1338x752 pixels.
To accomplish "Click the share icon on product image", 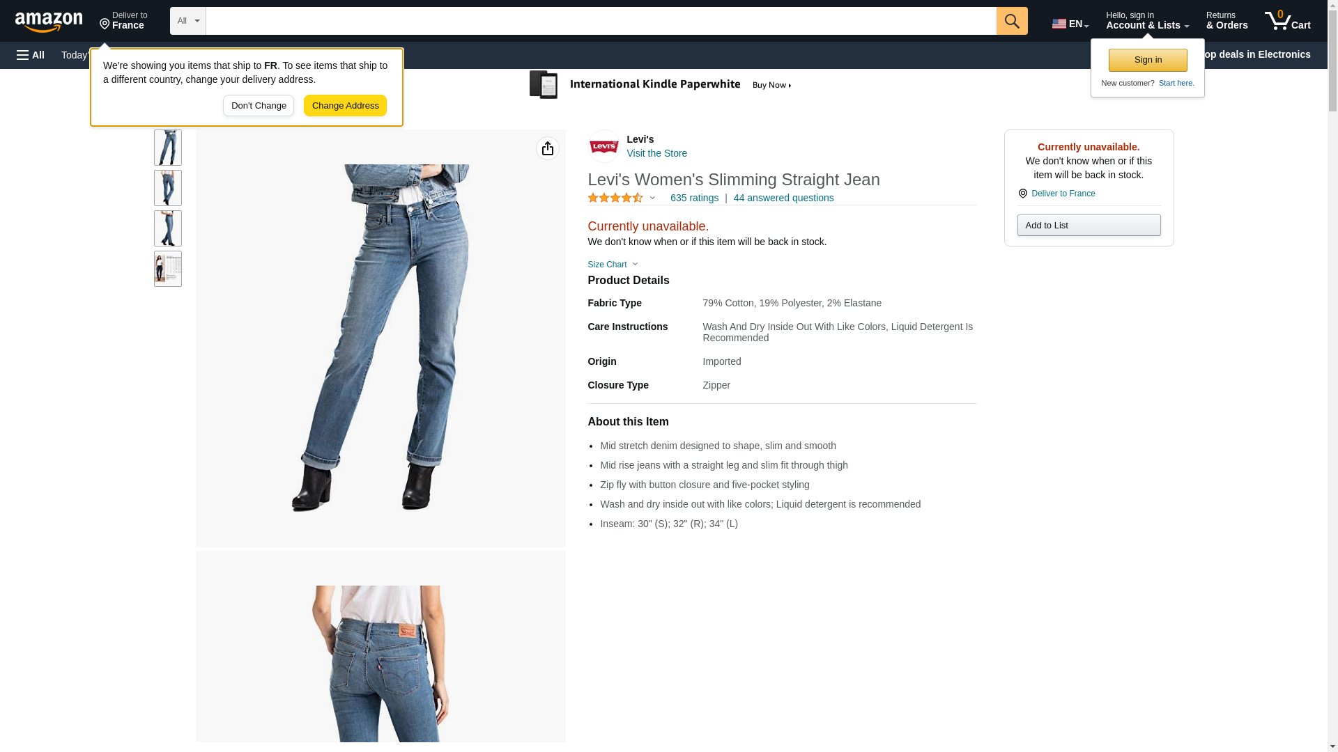I will click(548, 148).
